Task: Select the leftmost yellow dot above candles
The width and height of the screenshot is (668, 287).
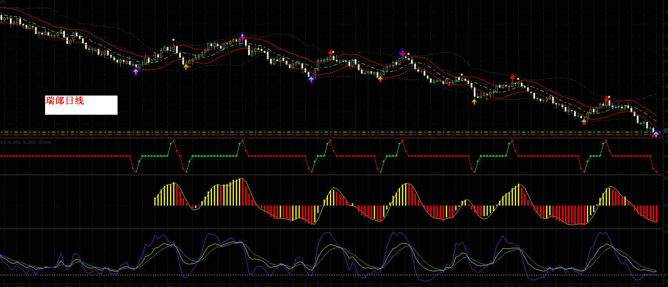Action: tap(173, 40)
